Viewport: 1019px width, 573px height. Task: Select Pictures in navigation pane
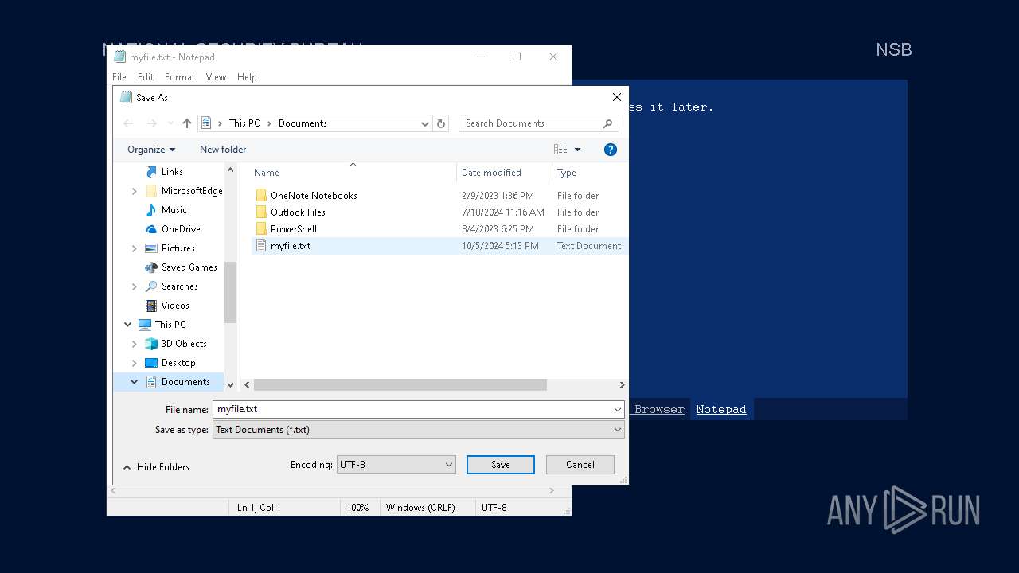click(178, 248)
